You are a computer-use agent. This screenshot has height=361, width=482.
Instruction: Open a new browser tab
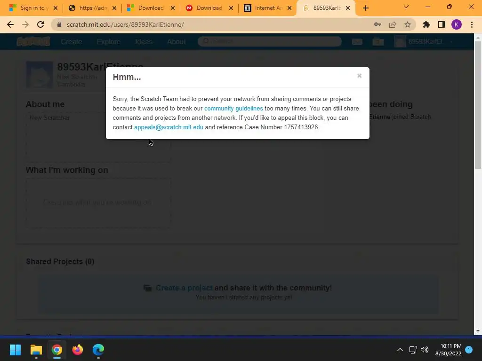point(365,8)
